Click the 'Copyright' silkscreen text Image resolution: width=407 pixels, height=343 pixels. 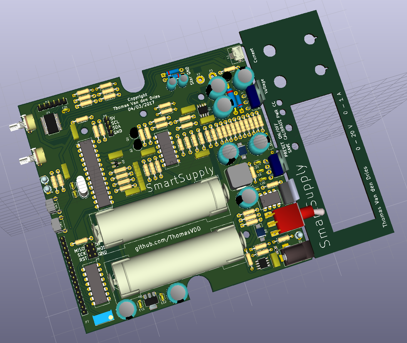(x=137, y=97)
